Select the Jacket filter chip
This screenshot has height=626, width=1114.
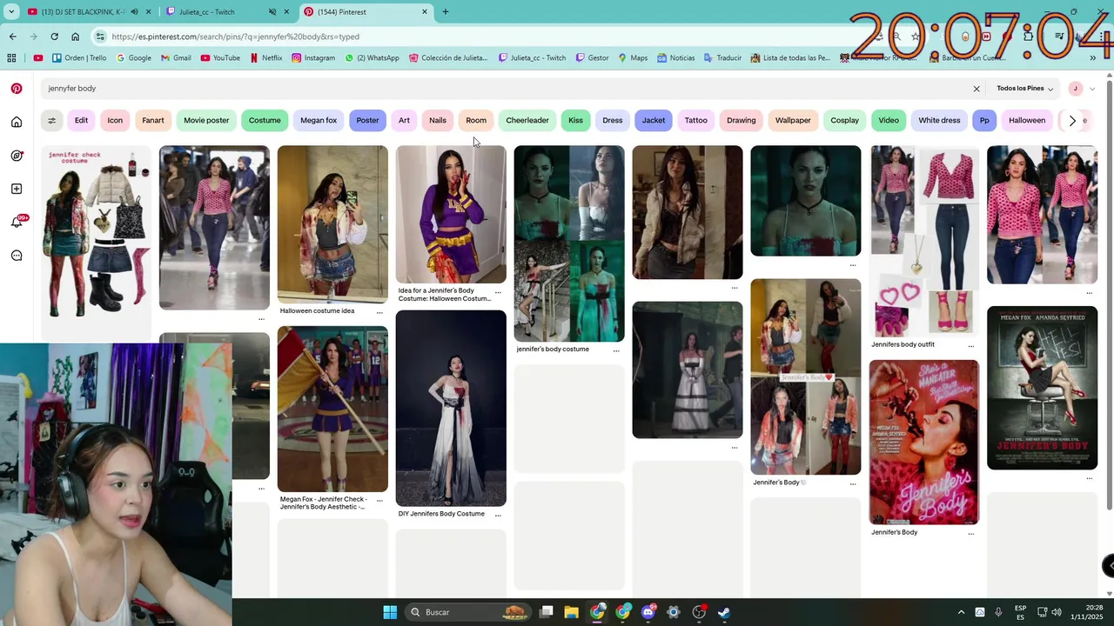tap(654, 120)
